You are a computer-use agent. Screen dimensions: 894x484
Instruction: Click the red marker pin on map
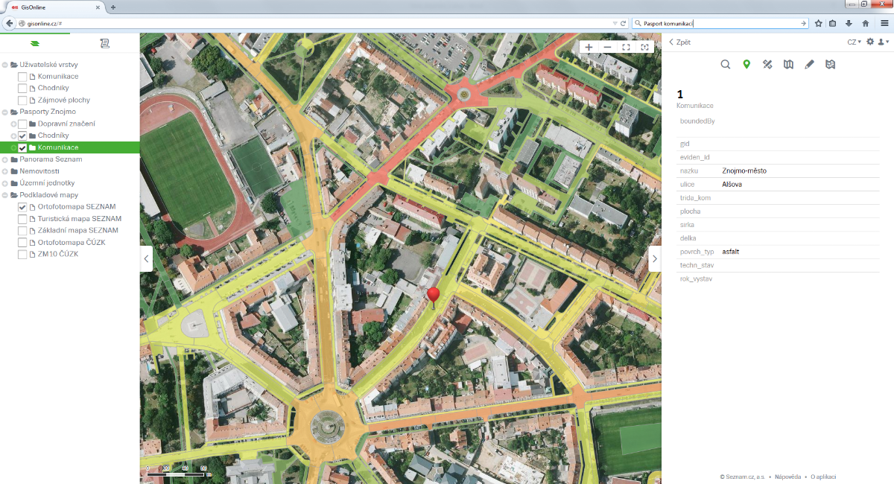tap(434, 297)
